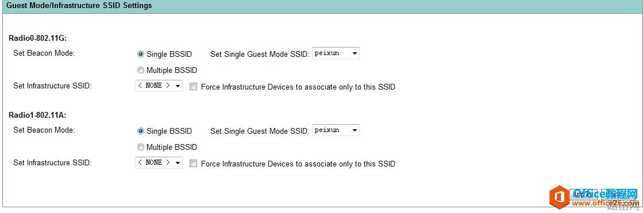Screen dimensions: 643x213
Task: Click the orange Office logo icon
Action: [559, 197]
